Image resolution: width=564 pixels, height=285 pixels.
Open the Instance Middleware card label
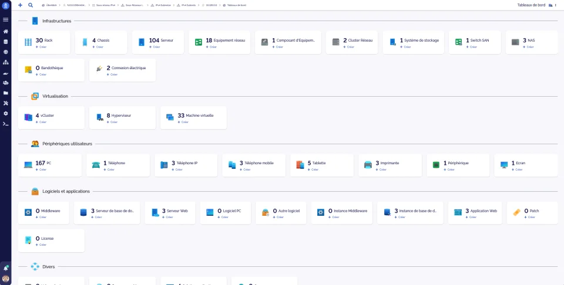350,211
